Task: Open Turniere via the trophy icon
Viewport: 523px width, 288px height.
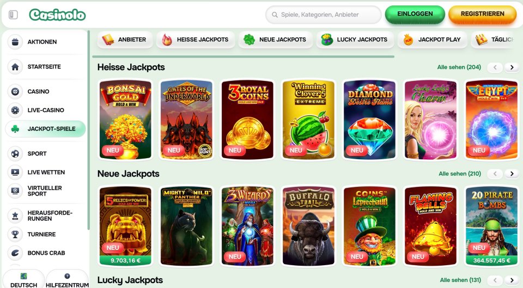Action: click(15, 234)
